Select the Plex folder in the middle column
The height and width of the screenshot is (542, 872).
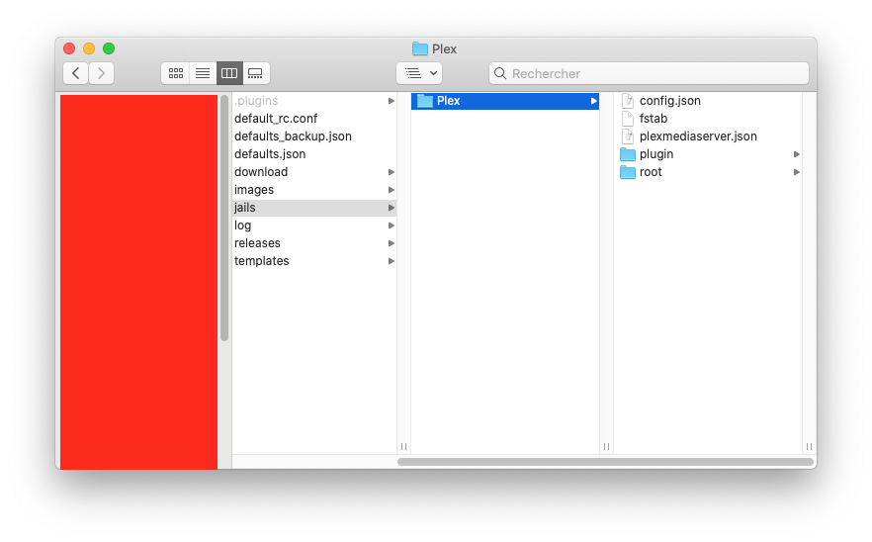[x=505, y=101]
